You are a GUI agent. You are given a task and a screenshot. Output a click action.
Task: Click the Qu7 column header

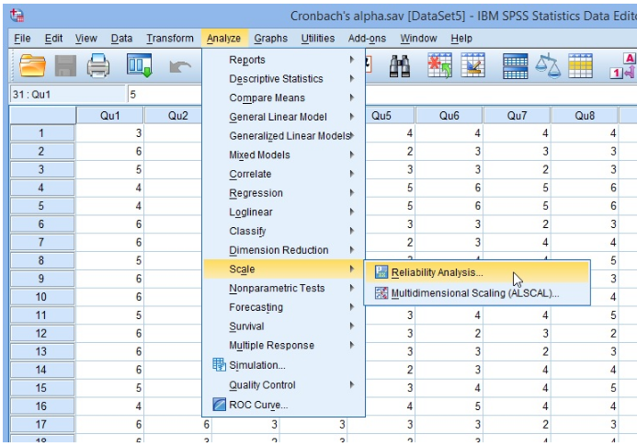517,116
